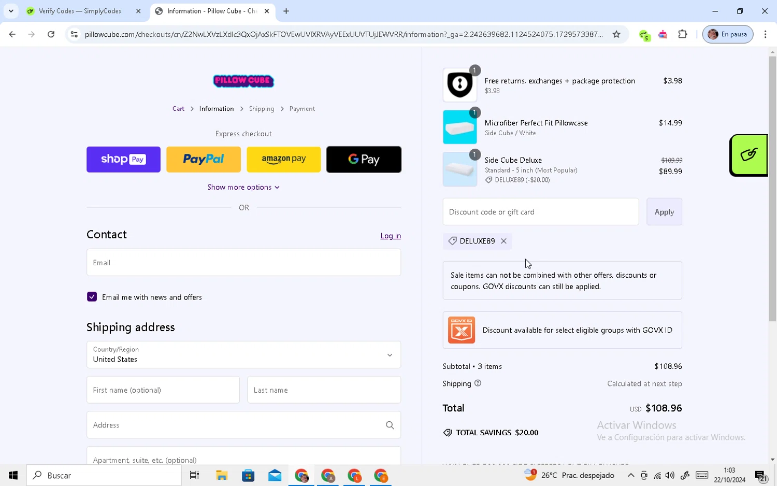Open the pink gift extension icon

click(663, 34)
